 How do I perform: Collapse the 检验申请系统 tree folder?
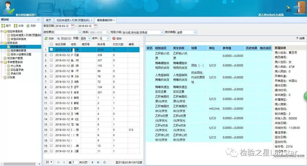click(2, 31)
